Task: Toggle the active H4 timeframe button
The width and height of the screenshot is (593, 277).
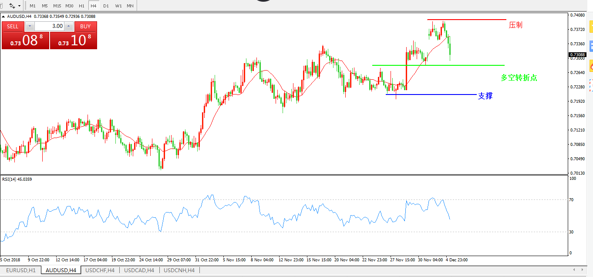Action: [94, 6]
